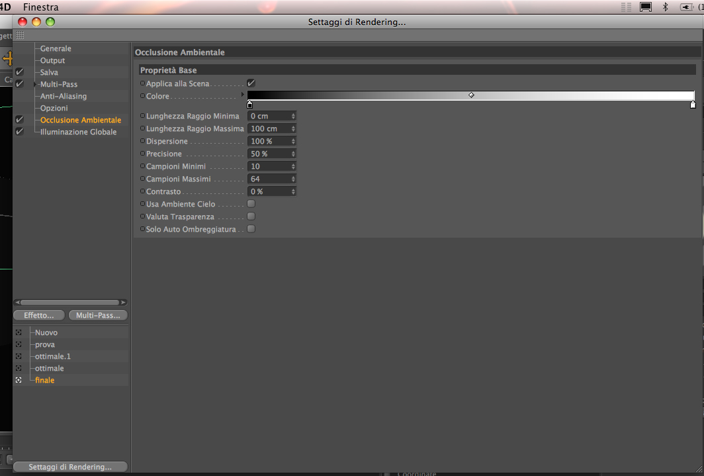Click the preset icon beside finale
The width and height of the screenshot is (704, 476).
pos(19,380)
